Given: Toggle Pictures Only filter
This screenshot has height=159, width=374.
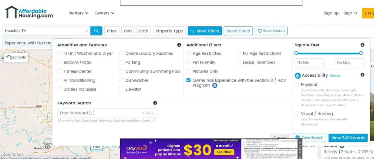Looking at the screenshot, I should click(189, 71).
